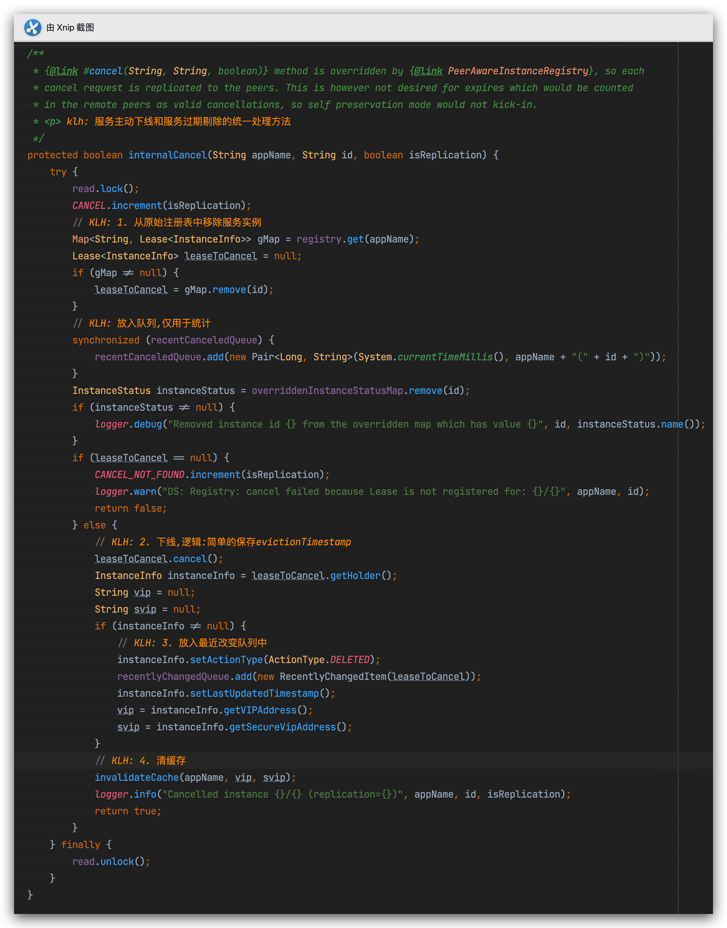Click the Javadoc line '服务主动下线和服务过期剔除的统一处理方法'

(192, 122)
